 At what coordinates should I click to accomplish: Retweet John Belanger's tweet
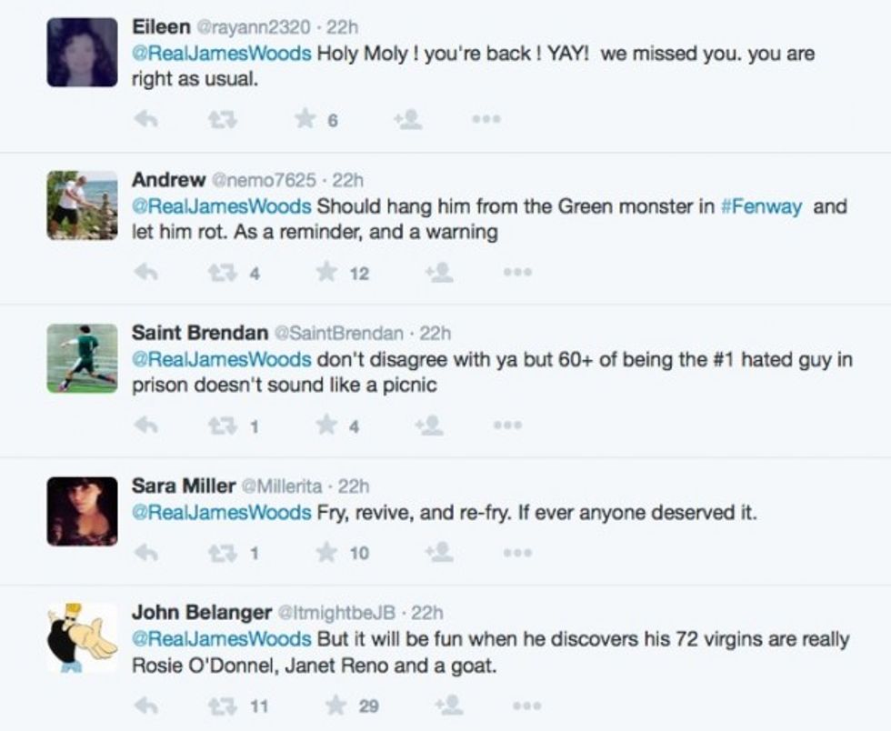(x=218, y=706)
